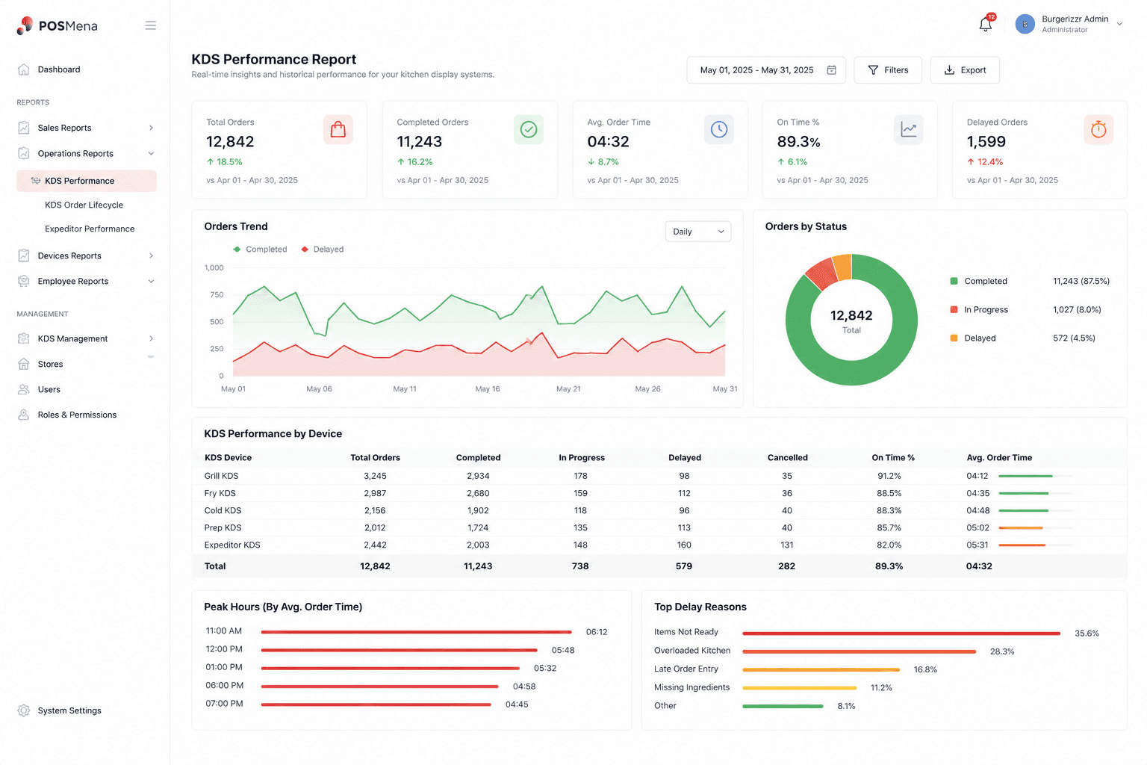
Task: Click the Burgerizzr Admin avatar
Action: pyautogui.click(x=1025, y=24)
